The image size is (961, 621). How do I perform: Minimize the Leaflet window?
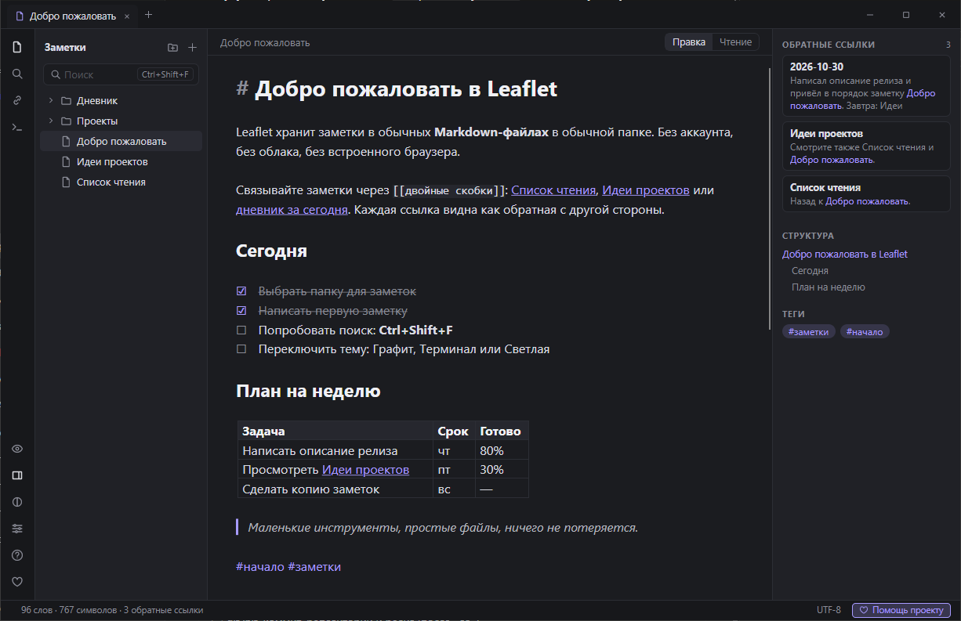tap(870, 15)
